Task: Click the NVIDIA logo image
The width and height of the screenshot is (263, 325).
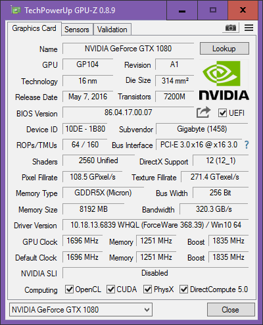Action: pyautogui.click(x=224, y=80)
